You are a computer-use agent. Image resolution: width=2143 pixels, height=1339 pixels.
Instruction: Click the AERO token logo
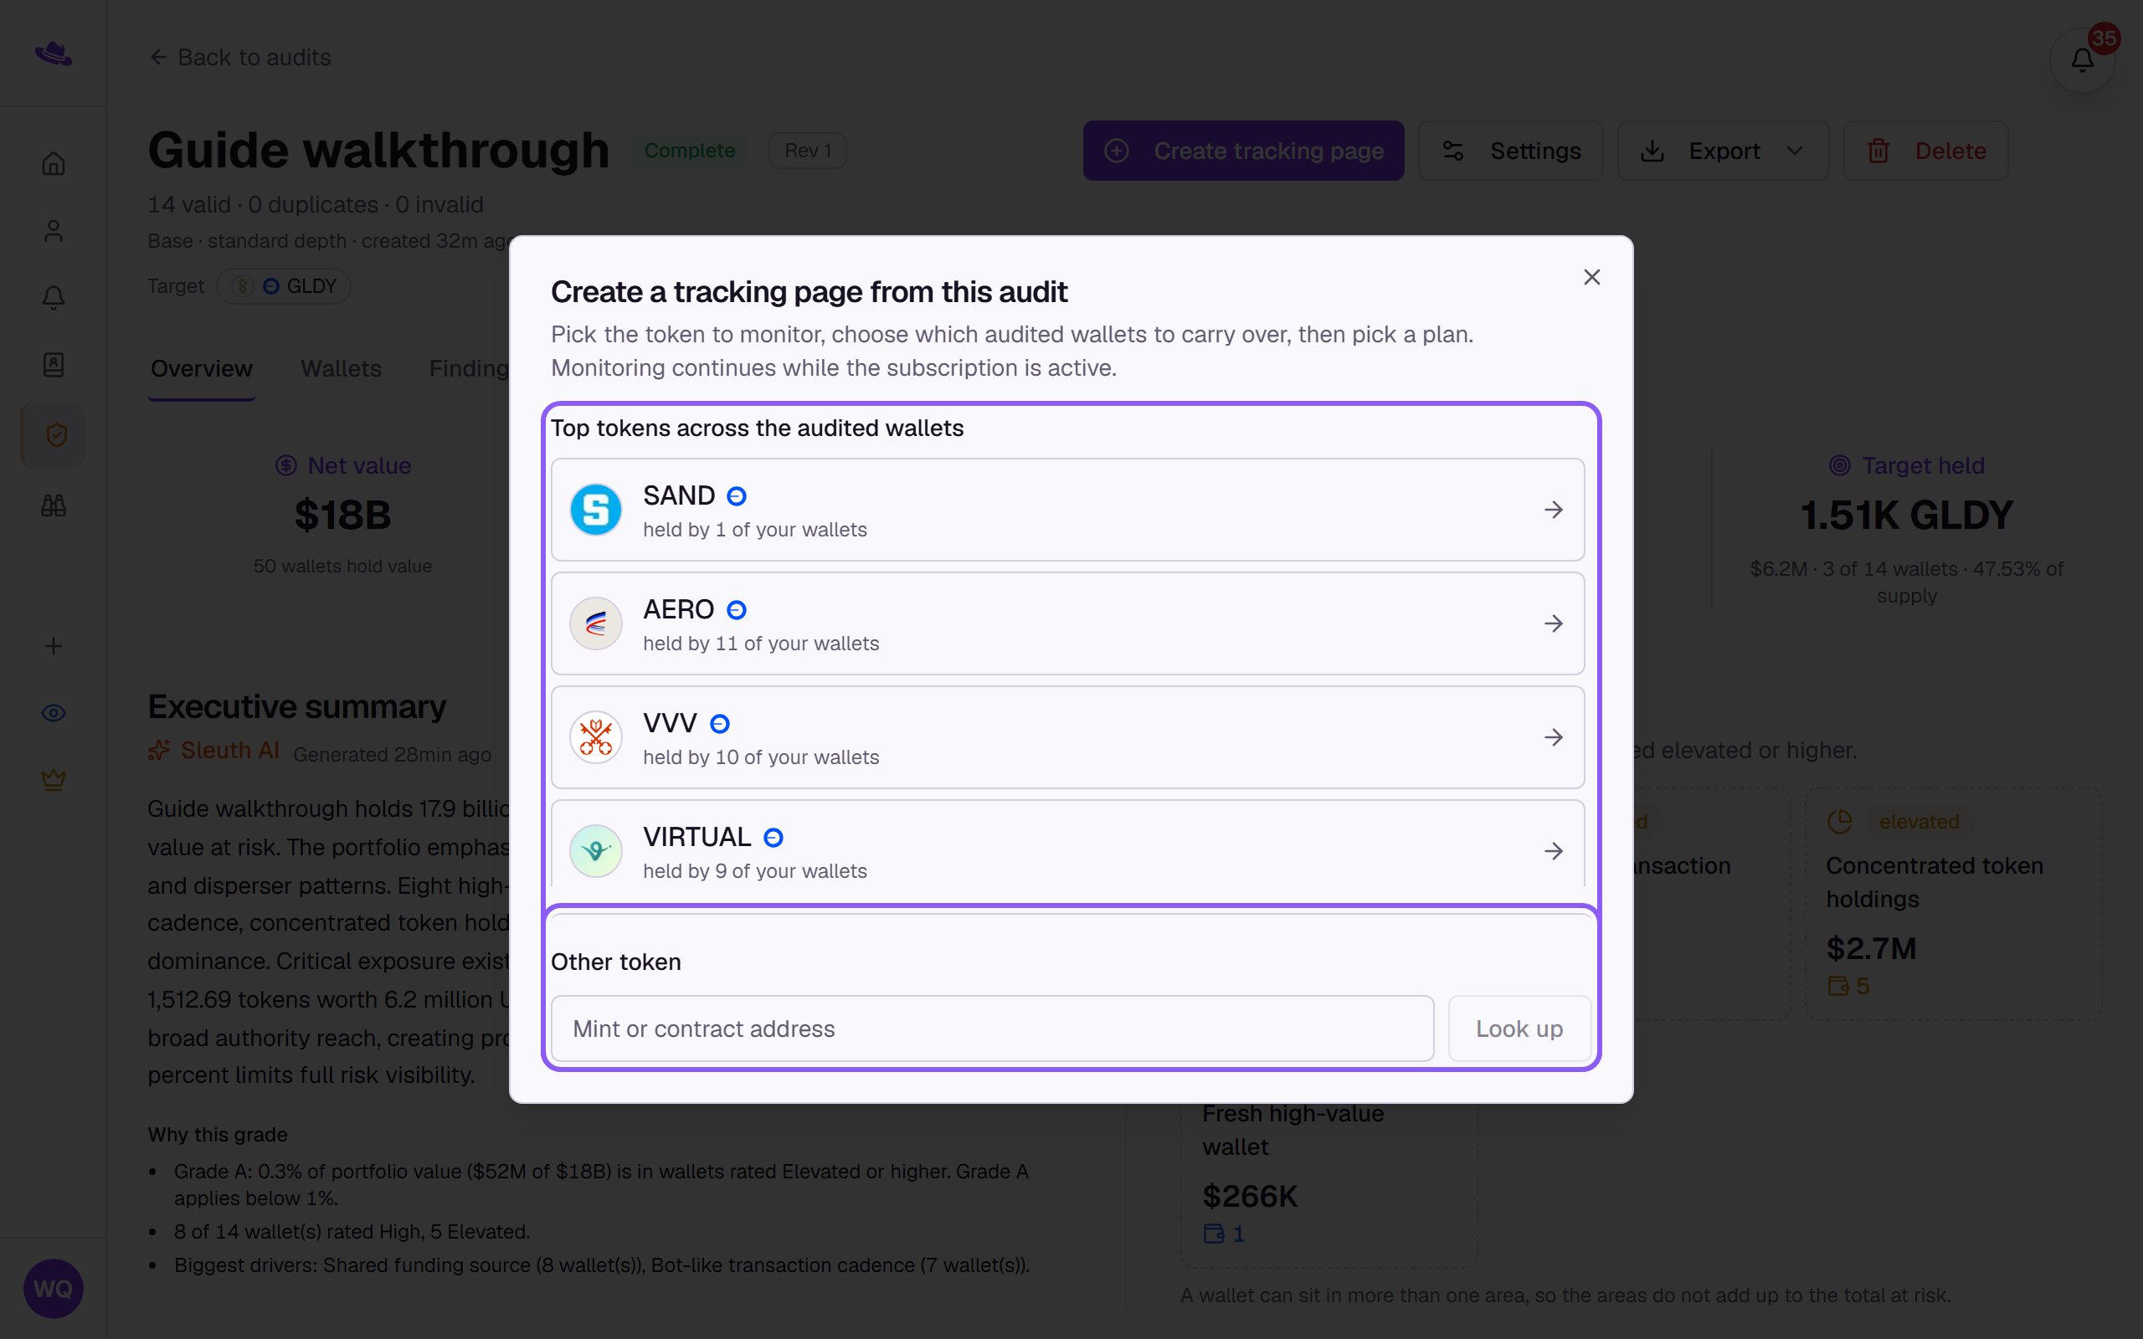coord(595,623)
